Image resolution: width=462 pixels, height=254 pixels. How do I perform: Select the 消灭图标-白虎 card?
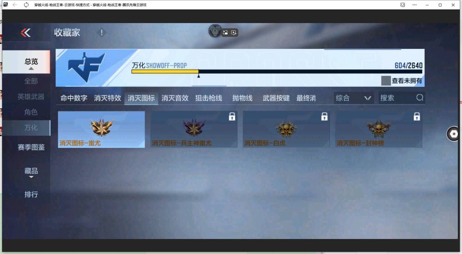tap(286, 130)
